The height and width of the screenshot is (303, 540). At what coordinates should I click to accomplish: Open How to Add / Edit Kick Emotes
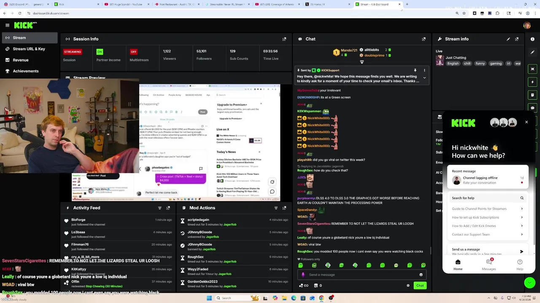pyautogui.click(x=487, y=226)
